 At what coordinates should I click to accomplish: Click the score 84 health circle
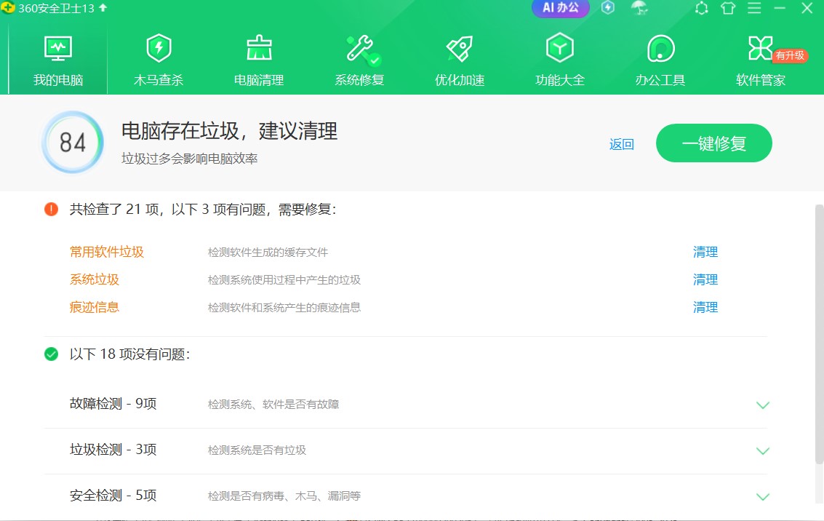click(x=73, y=142)
